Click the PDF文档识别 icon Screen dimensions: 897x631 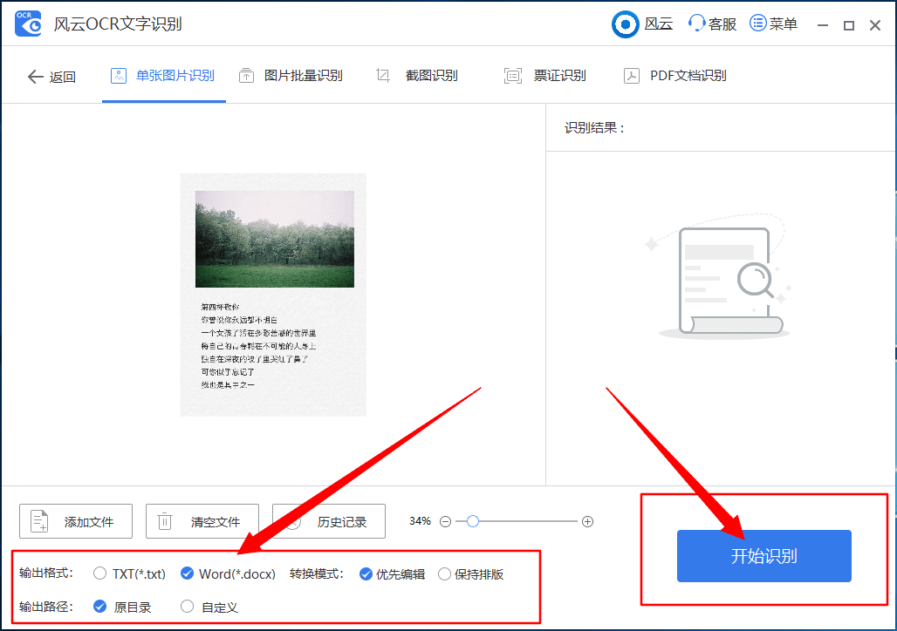tap(631, 75)
